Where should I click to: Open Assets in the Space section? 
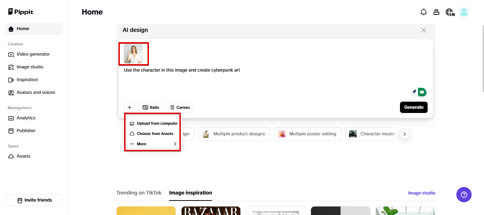point(23,156)
